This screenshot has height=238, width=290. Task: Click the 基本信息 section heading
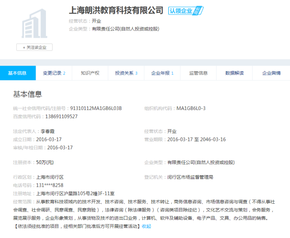(27, 94)
